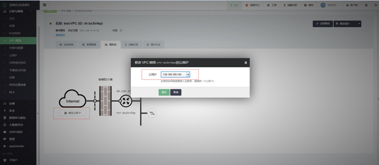The height and width of the screenshot is (165, 379).
Task: Expand the CDN sidebar section
Action: tap(18, 132)
